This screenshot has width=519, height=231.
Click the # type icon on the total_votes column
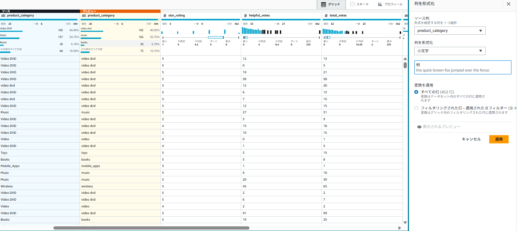326,16
